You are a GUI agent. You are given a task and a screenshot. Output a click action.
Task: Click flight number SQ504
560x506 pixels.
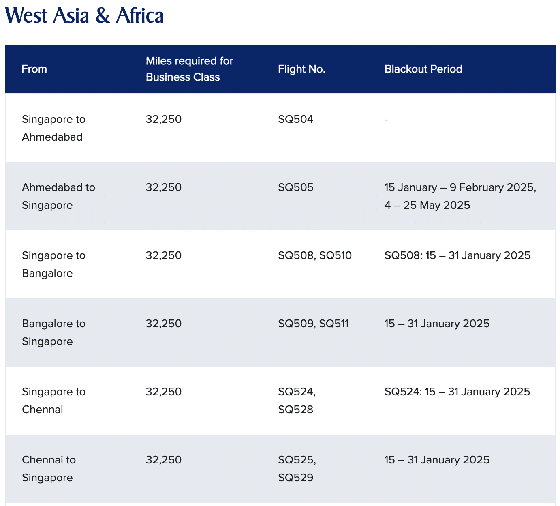coord(295,119)
